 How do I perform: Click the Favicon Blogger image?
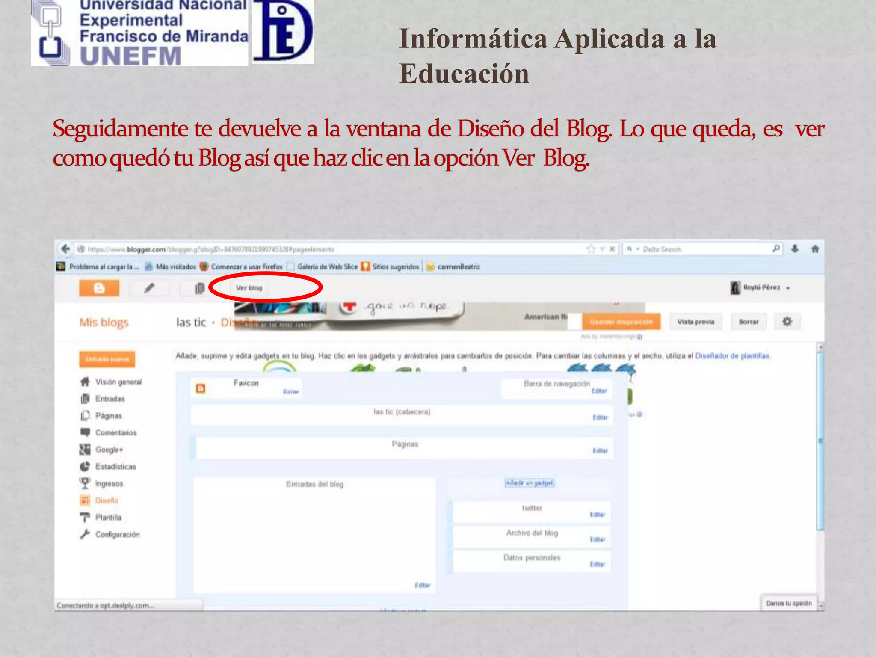click(201, 388)
